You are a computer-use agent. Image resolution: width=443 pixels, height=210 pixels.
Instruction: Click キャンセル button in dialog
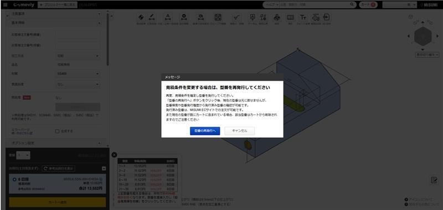[240, 131]
